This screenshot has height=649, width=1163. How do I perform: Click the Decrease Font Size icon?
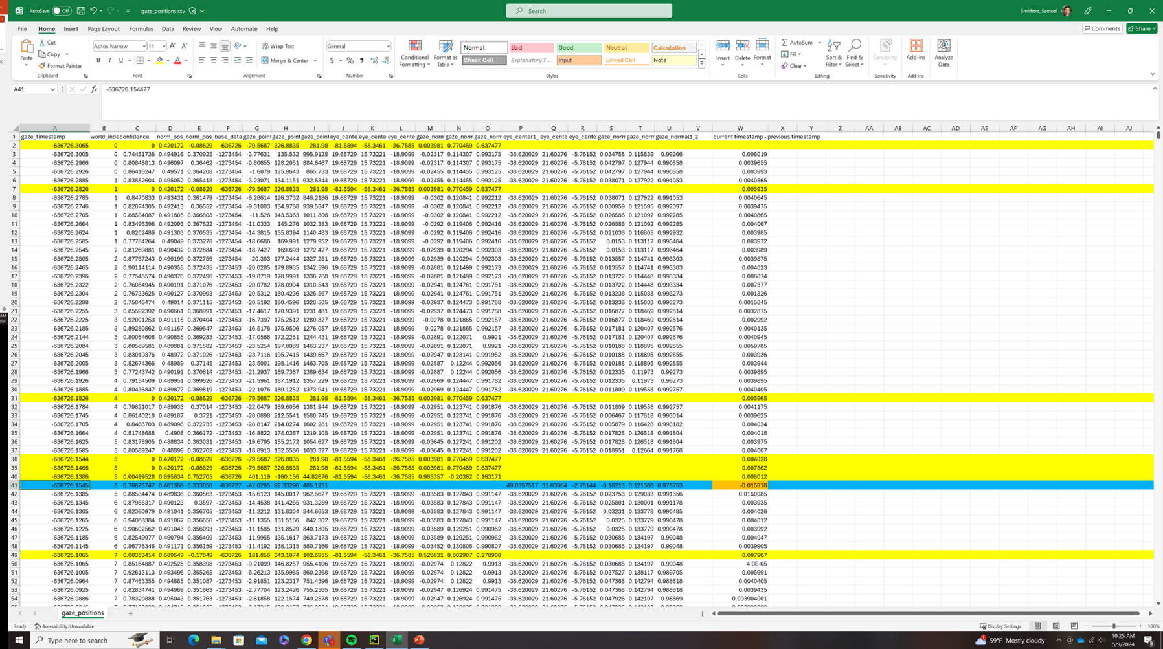coord(185,46)
